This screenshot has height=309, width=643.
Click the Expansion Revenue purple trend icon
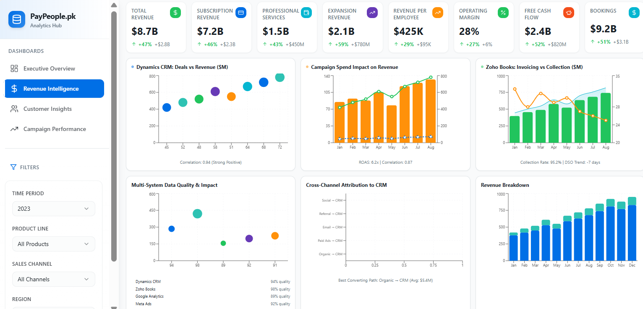click(x=372, y=13)
